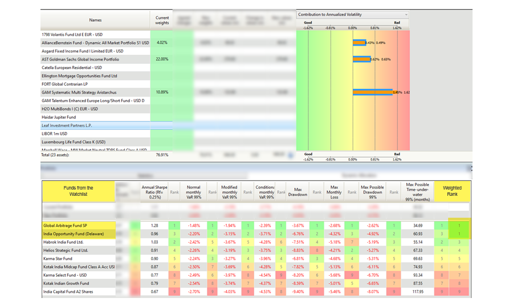Sort by the Current weights column header

tap(162, 20)
